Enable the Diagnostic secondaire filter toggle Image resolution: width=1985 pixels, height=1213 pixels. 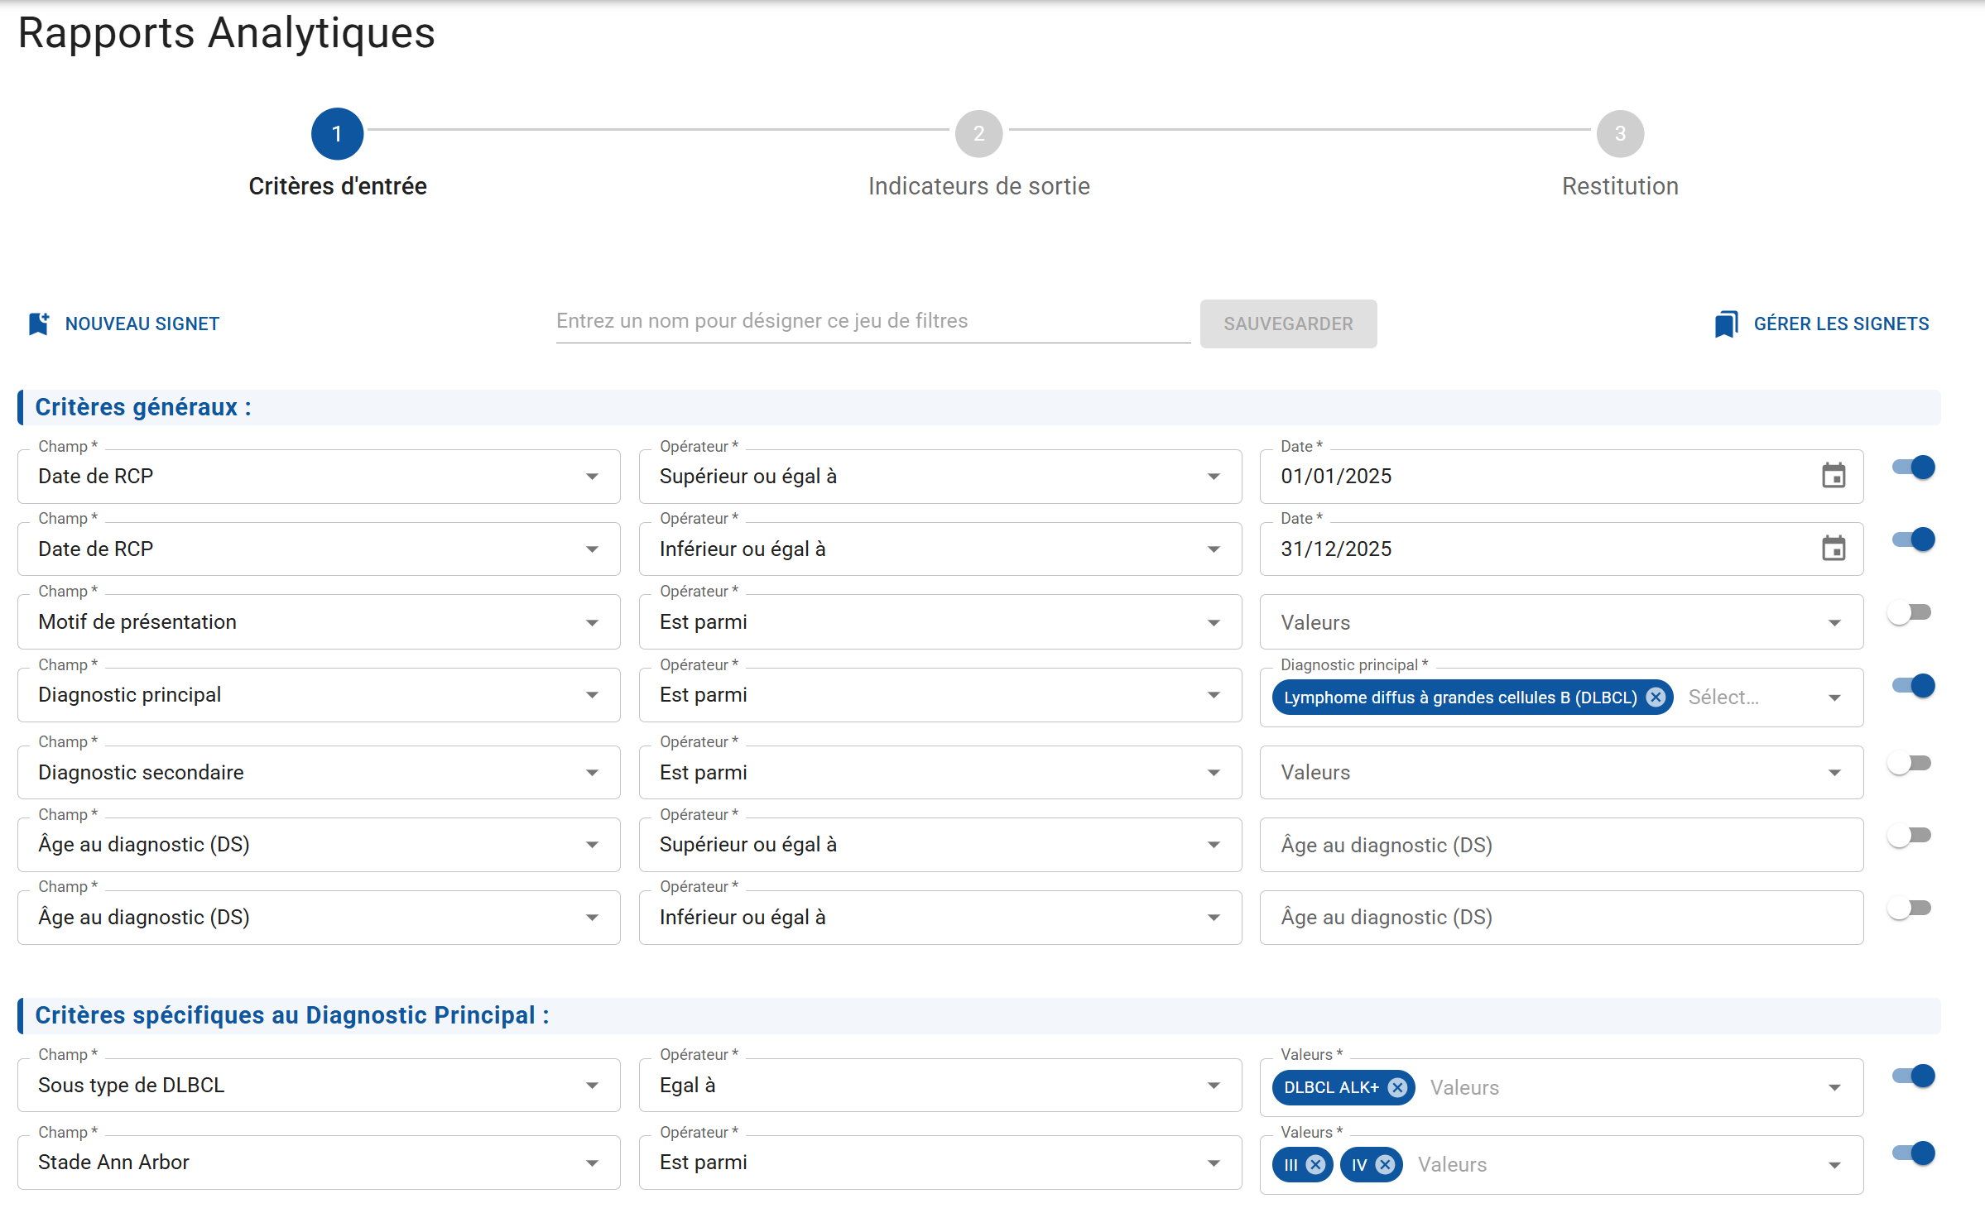click(x=1910, y=763)
